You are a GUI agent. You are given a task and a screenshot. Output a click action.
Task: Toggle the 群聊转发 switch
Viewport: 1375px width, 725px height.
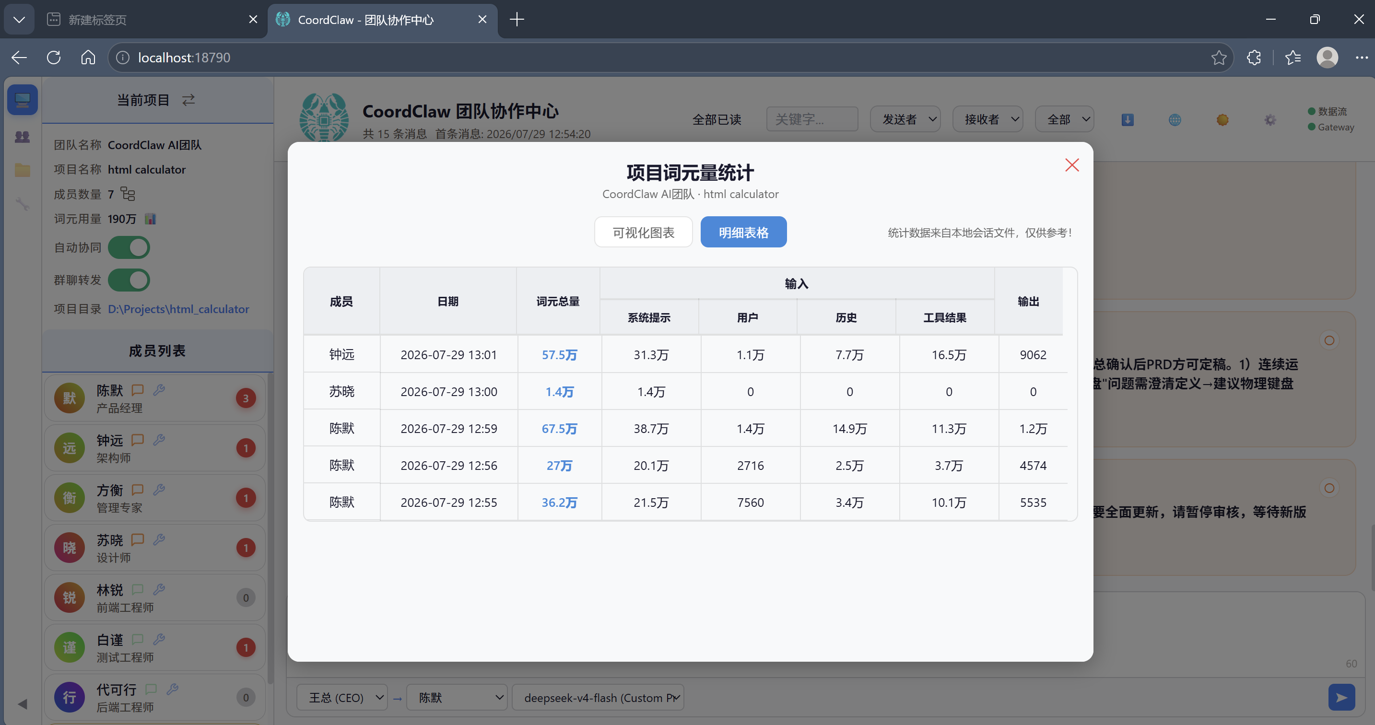(x=129, y=280)
